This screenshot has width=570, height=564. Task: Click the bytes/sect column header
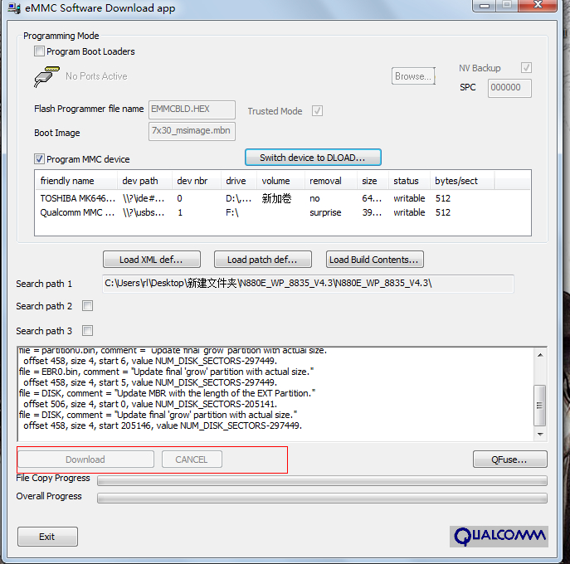tap(462, 181)
